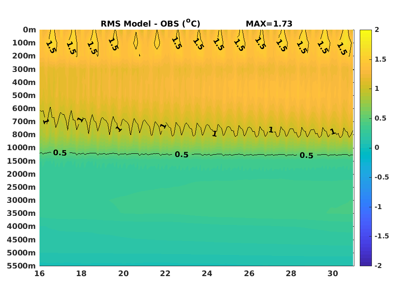Click the dark blue bottom end of the colorbar
Image resolution: width=393 pixels, height=295 pixels.
(x=366, y=264)
